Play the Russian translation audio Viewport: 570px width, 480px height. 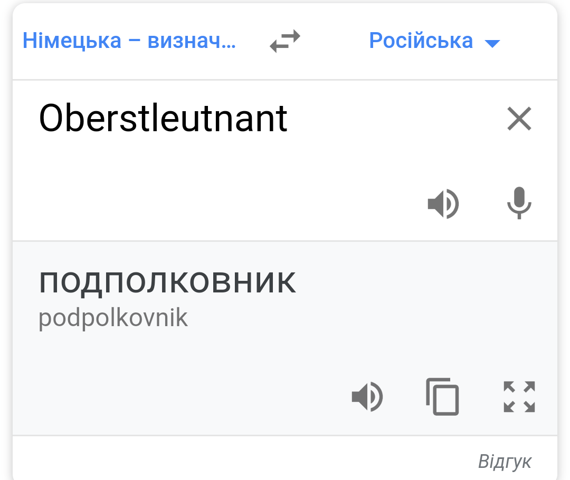[x=367, y=396]
